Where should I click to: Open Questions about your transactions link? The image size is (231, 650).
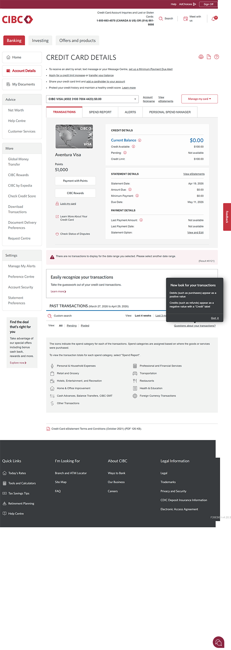[x=195, y=326]
